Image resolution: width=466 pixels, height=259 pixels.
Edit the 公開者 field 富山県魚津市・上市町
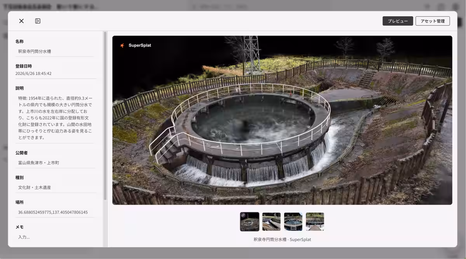(55, 163)
